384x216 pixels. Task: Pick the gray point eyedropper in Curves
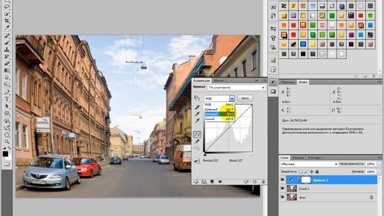tap(197, 114)
